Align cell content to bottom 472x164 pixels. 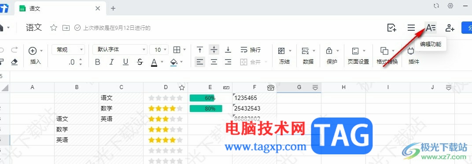(228, 50)
